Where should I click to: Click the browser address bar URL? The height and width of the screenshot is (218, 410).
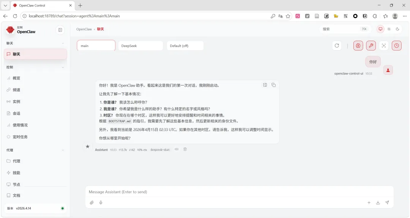tap(74, 16)
